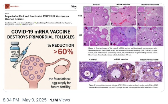Click the Vaccines journal logo
Viewport: 168px width, 104px height.
click(x=12, y=6)
